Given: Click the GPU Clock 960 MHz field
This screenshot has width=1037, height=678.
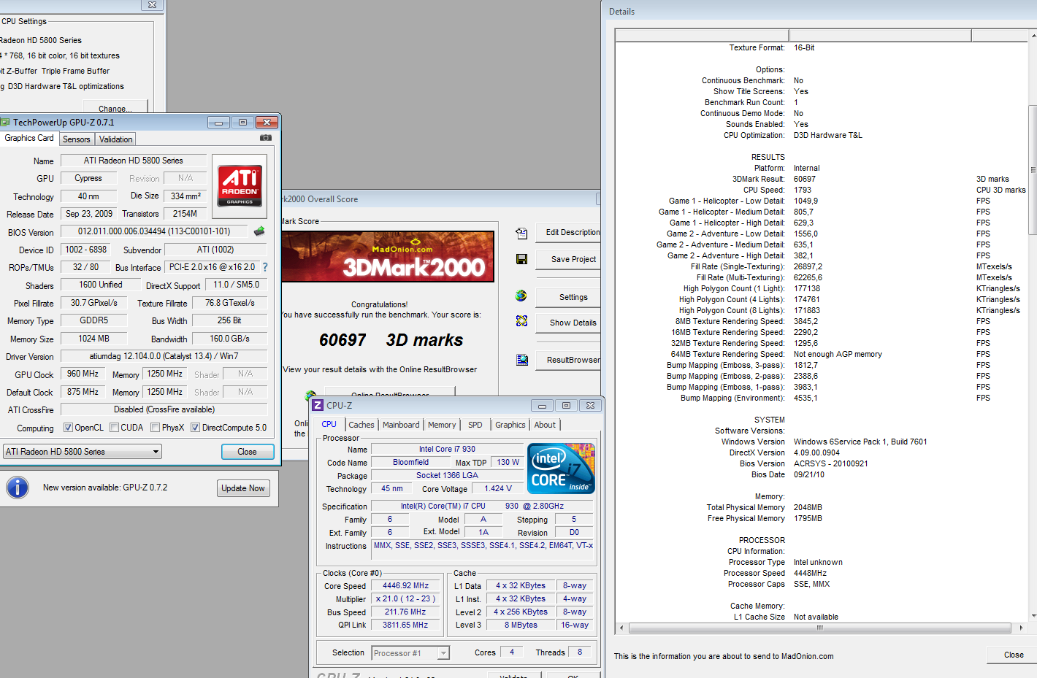Looking at the screenshot, I should pyautogui.click(x=83, y=374).
